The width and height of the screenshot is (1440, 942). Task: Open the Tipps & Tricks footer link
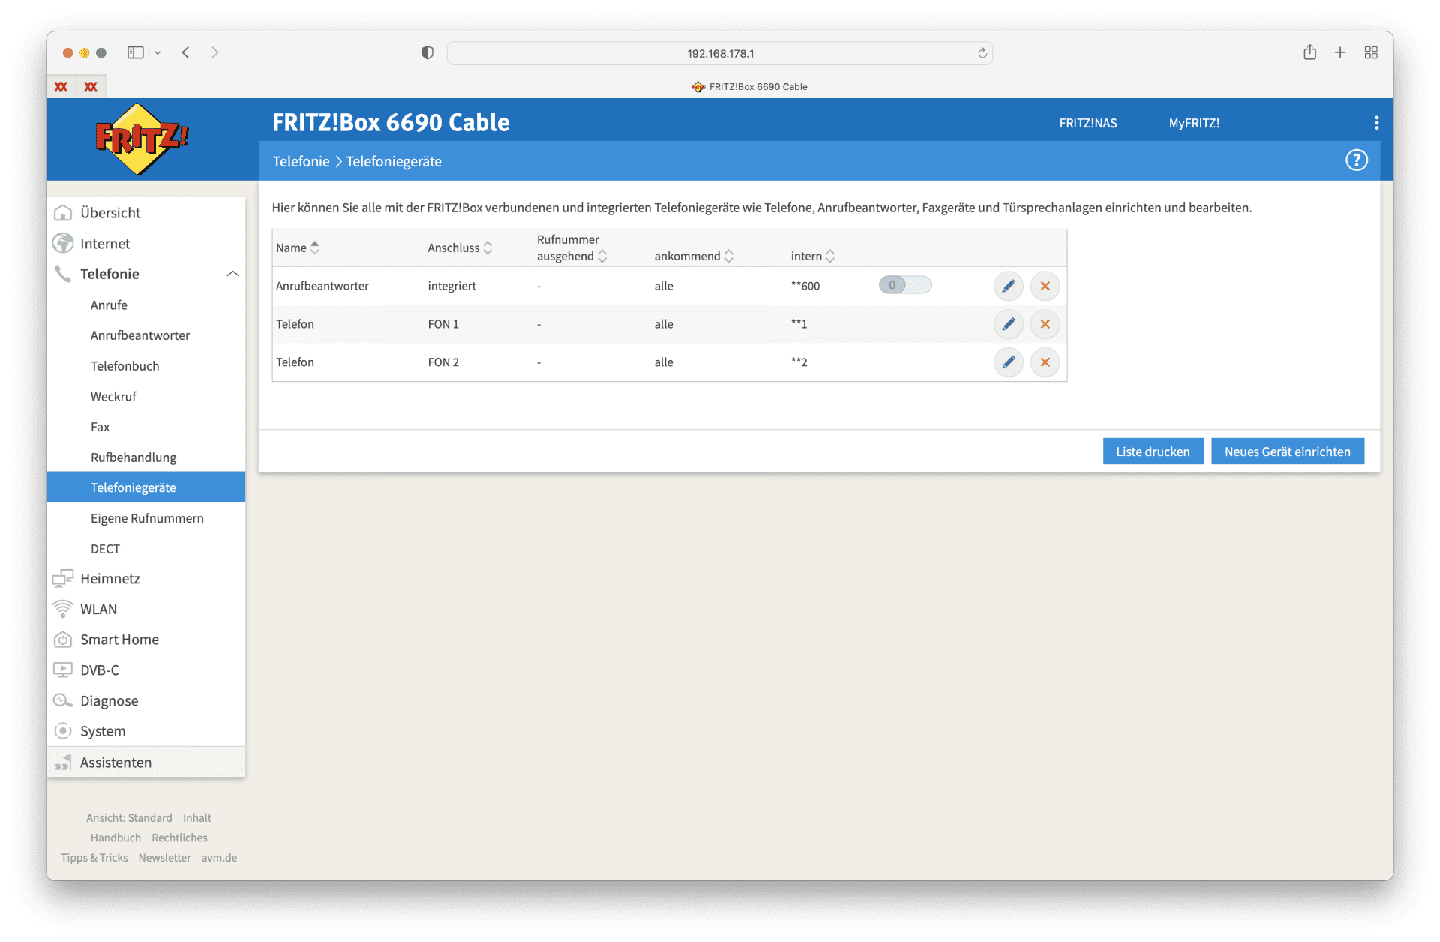coord(94,857)
